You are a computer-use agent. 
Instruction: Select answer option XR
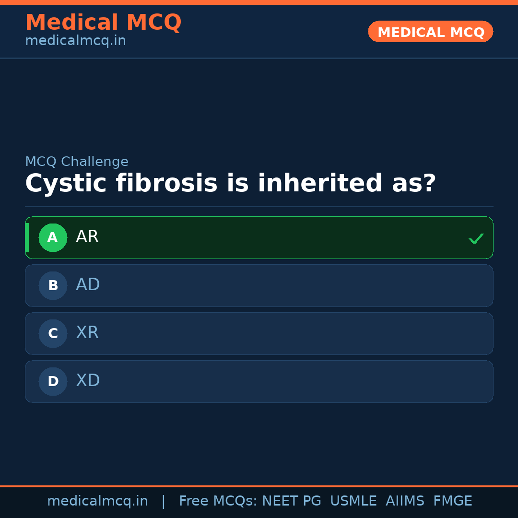(x=259, y=333)
